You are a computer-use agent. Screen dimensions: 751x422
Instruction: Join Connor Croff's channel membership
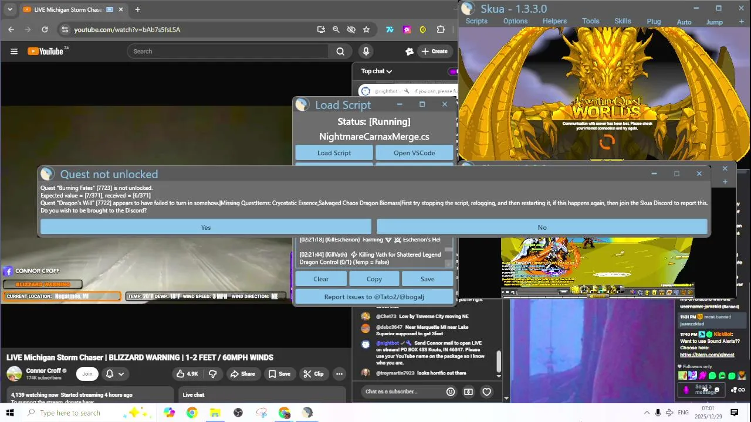pyautogui.click(x=87, y=373)
